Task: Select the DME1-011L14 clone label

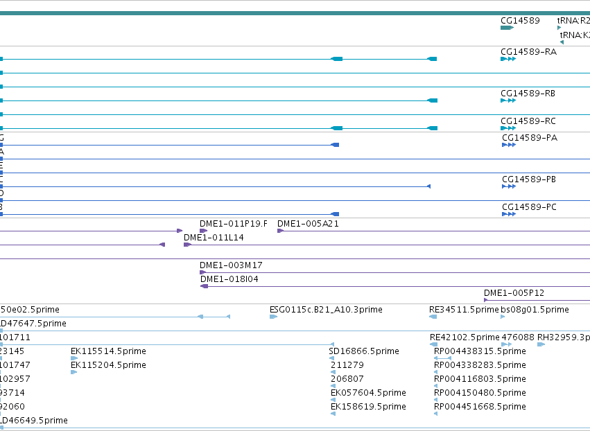Action: [214, 238]
